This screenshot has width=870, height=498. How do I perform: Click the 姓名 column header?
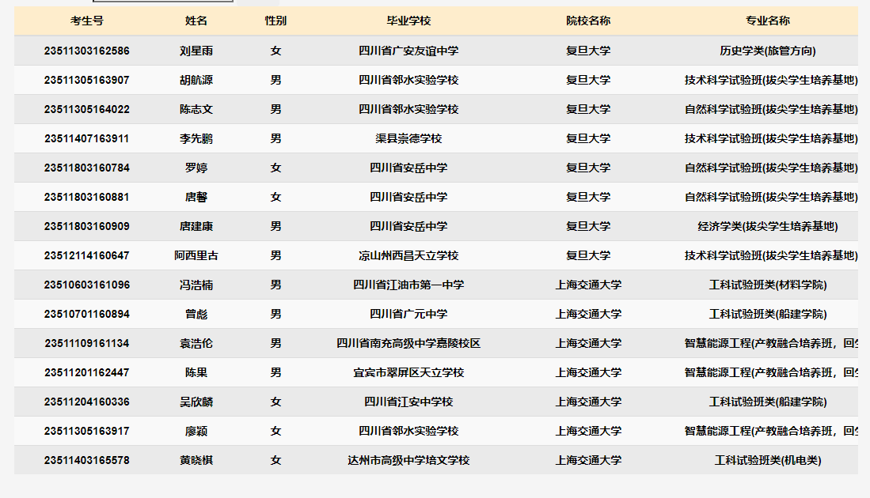(x=196, y=21)
